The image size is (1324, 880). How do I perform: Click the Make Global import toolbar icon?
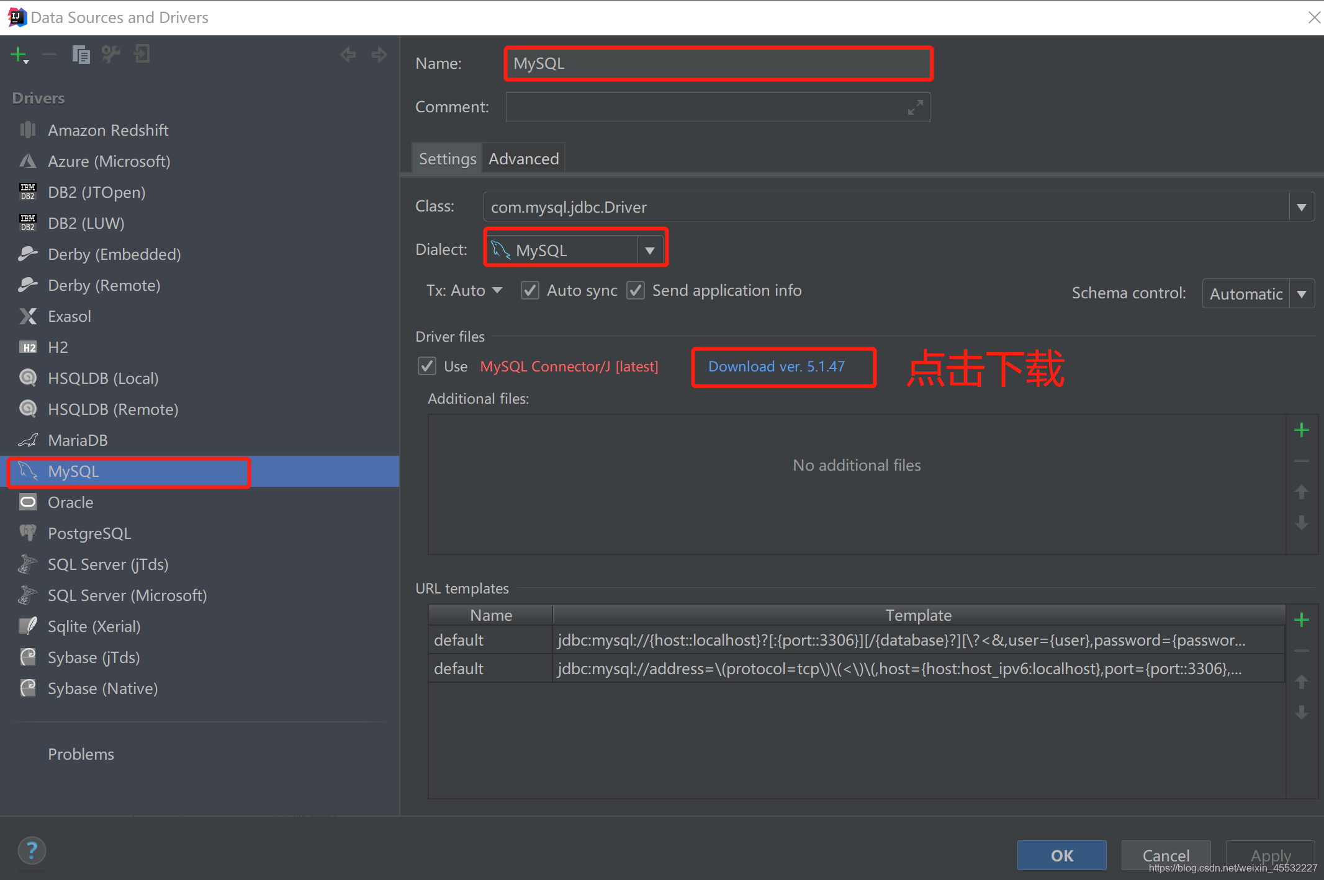[142, 54]
